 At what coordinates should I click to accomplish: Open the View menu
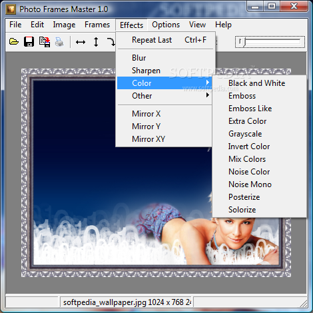pyautogui.click(x=197, y=25)
